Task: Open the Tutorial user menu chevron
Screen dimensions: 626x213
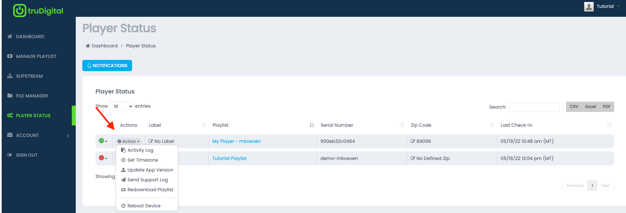Action: pyautogui.click(x=618, y=6)
